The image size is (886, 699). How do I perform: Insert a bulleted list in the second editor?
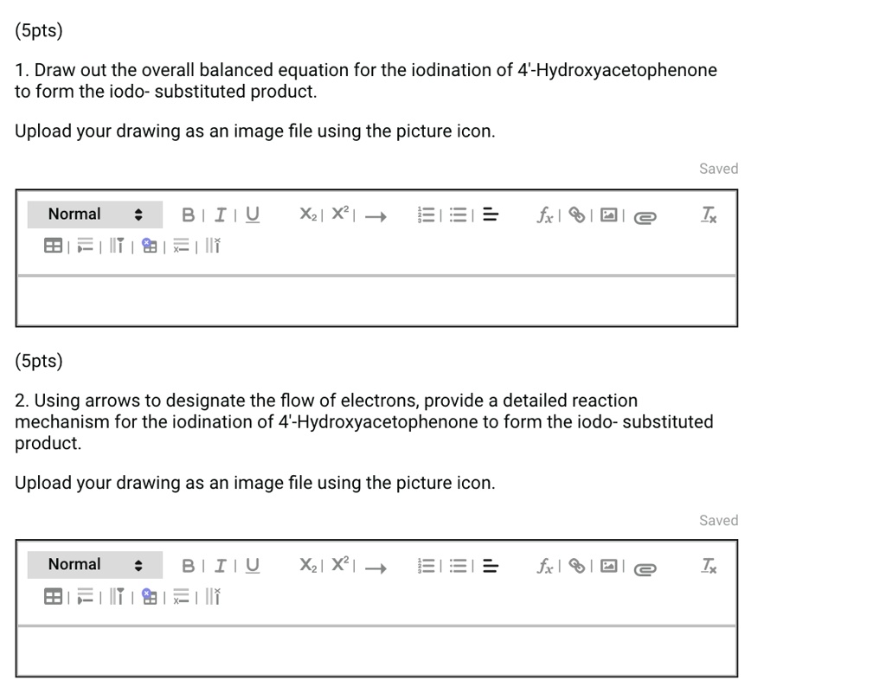click(458, 566)
